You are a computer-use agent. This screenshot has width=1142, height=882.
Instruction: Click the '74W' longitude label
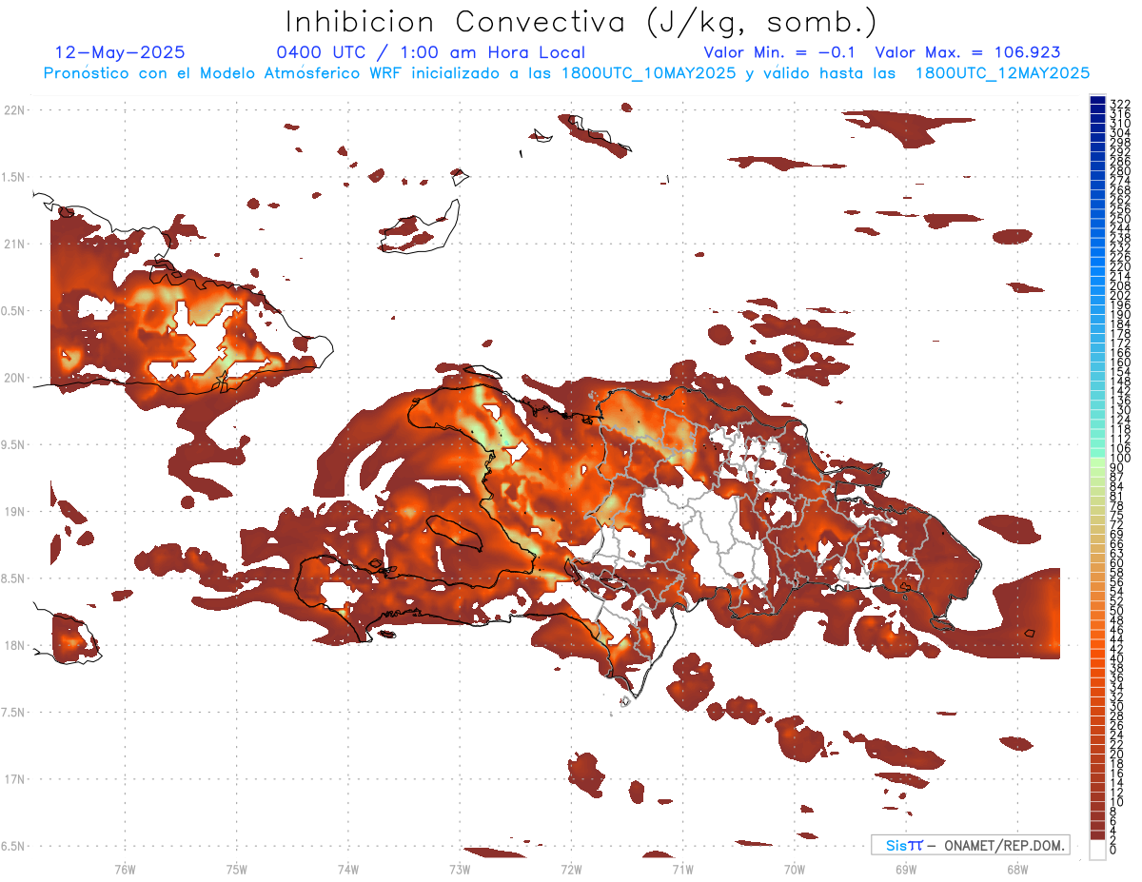tap(347, 869)
